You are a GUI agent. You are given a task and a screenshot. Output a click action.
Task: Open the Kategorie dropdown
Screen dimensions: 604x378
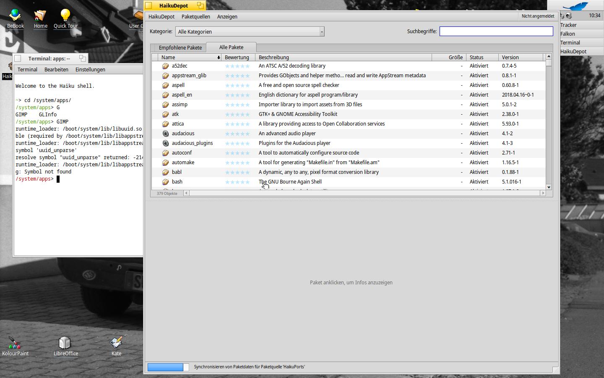pos(250,31)
